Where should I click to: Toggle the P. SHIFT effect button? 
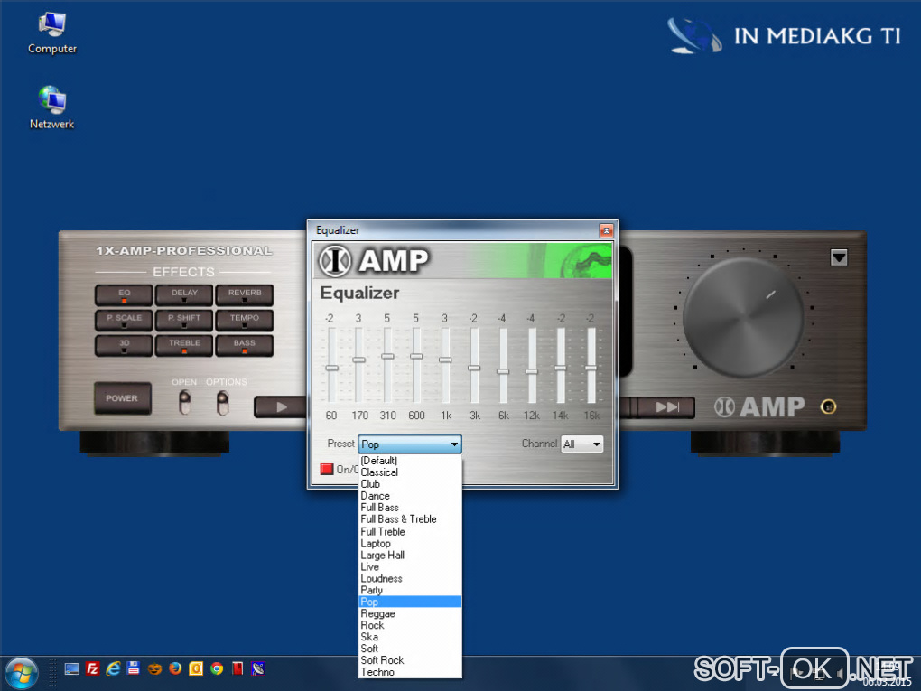pos(184,321)
